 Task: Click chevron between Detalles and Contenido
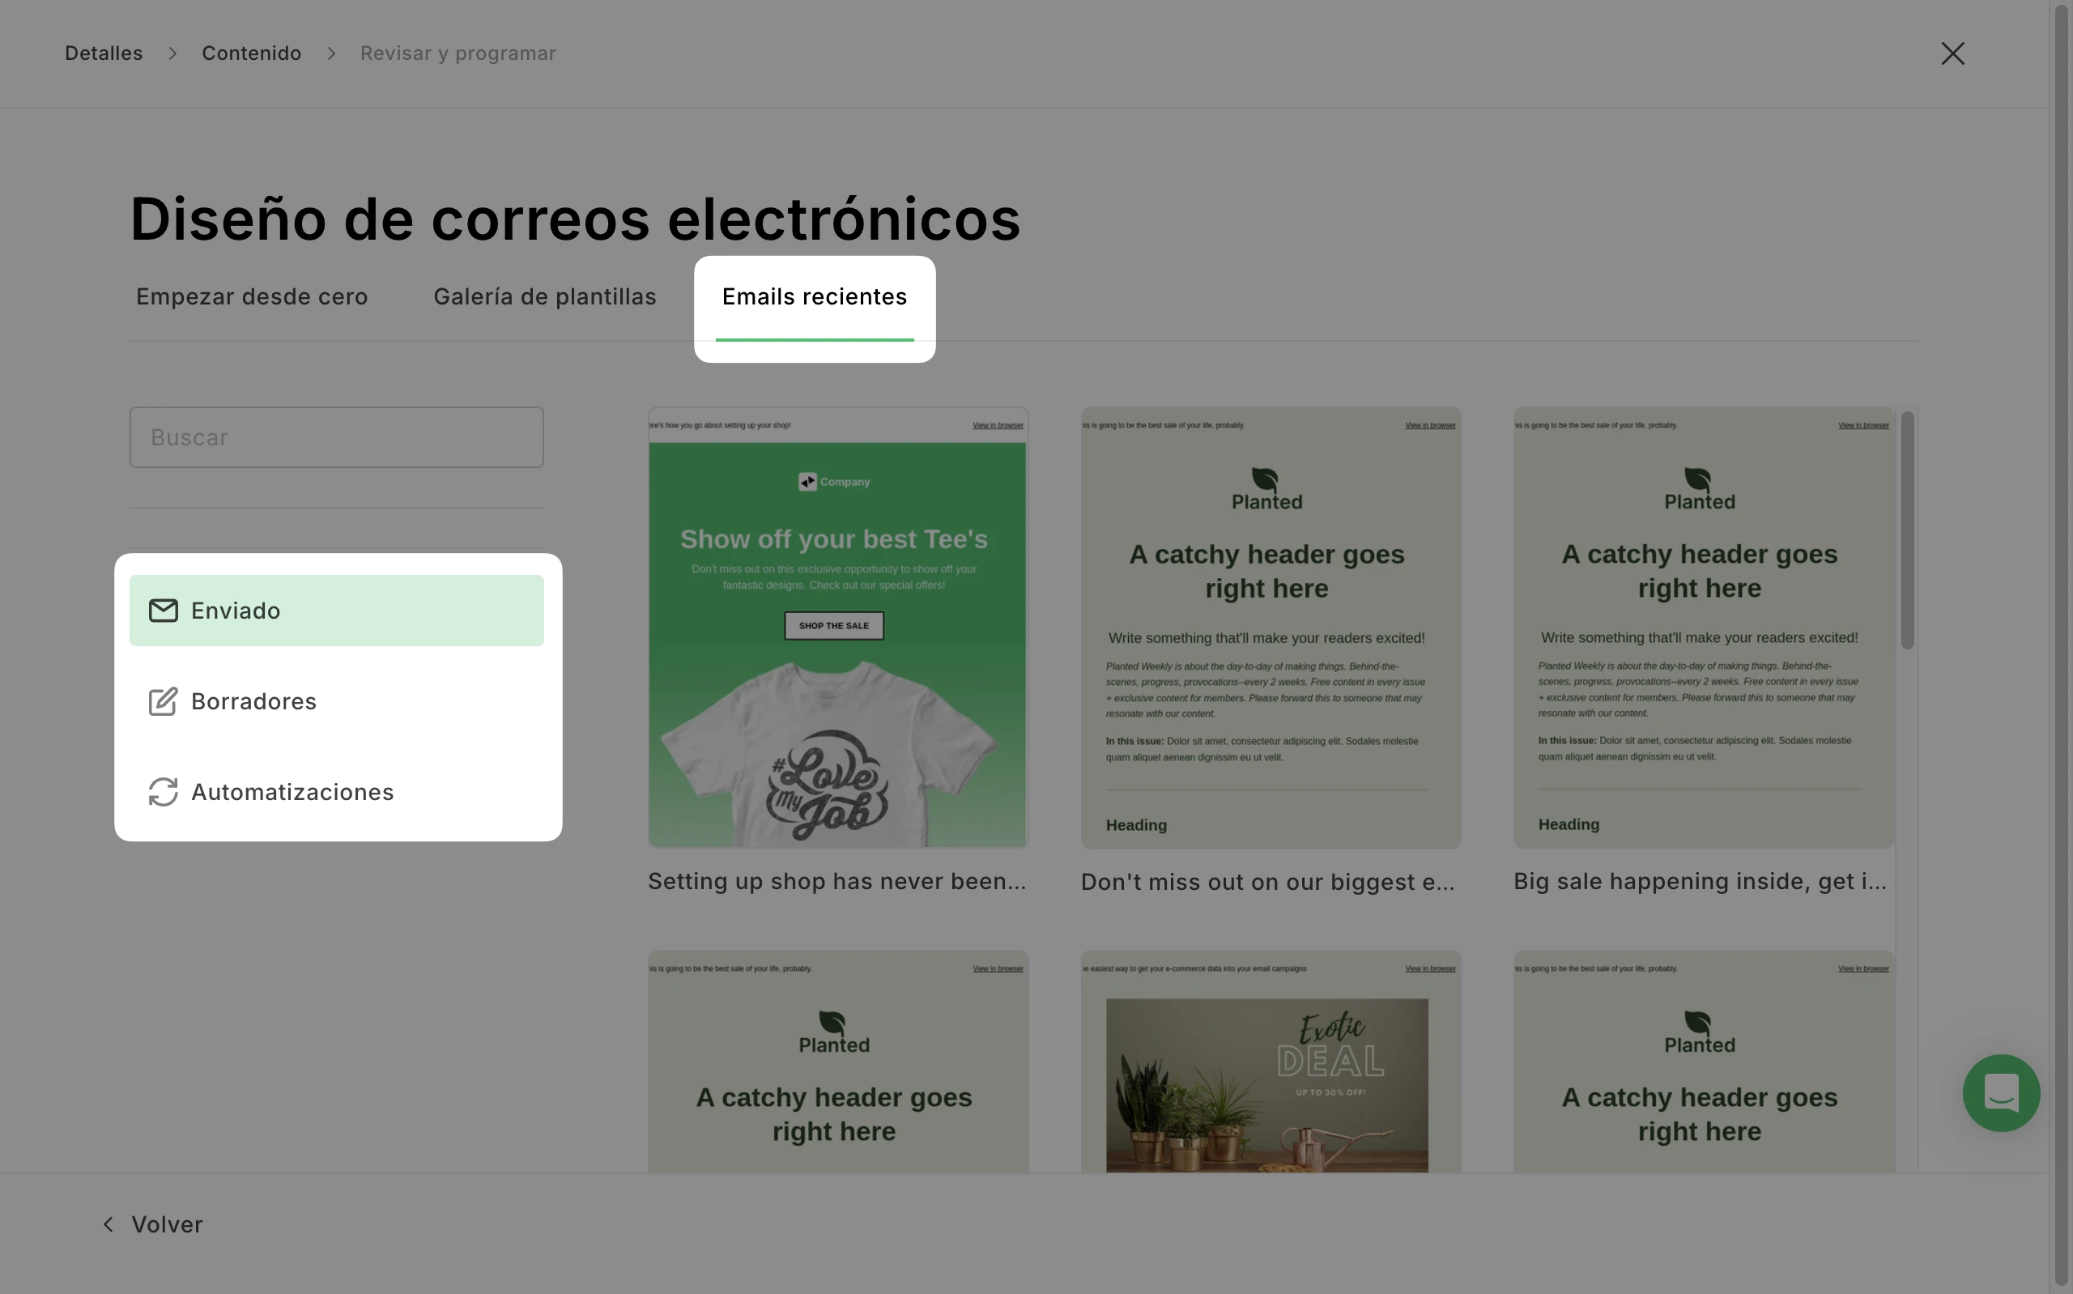tap(172, 54)
